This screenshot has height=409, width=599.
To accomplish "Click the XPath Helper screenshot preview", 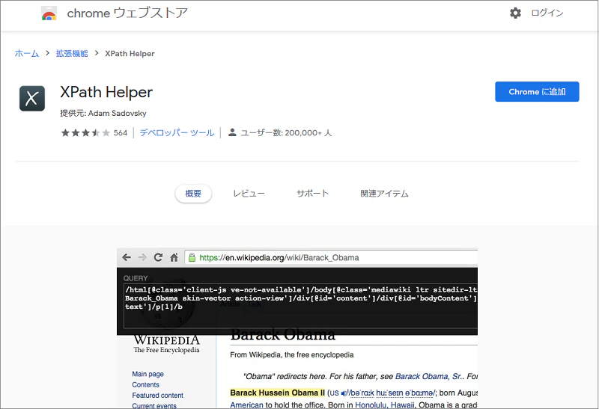I will pyautogui.click(x=297, y=328).
